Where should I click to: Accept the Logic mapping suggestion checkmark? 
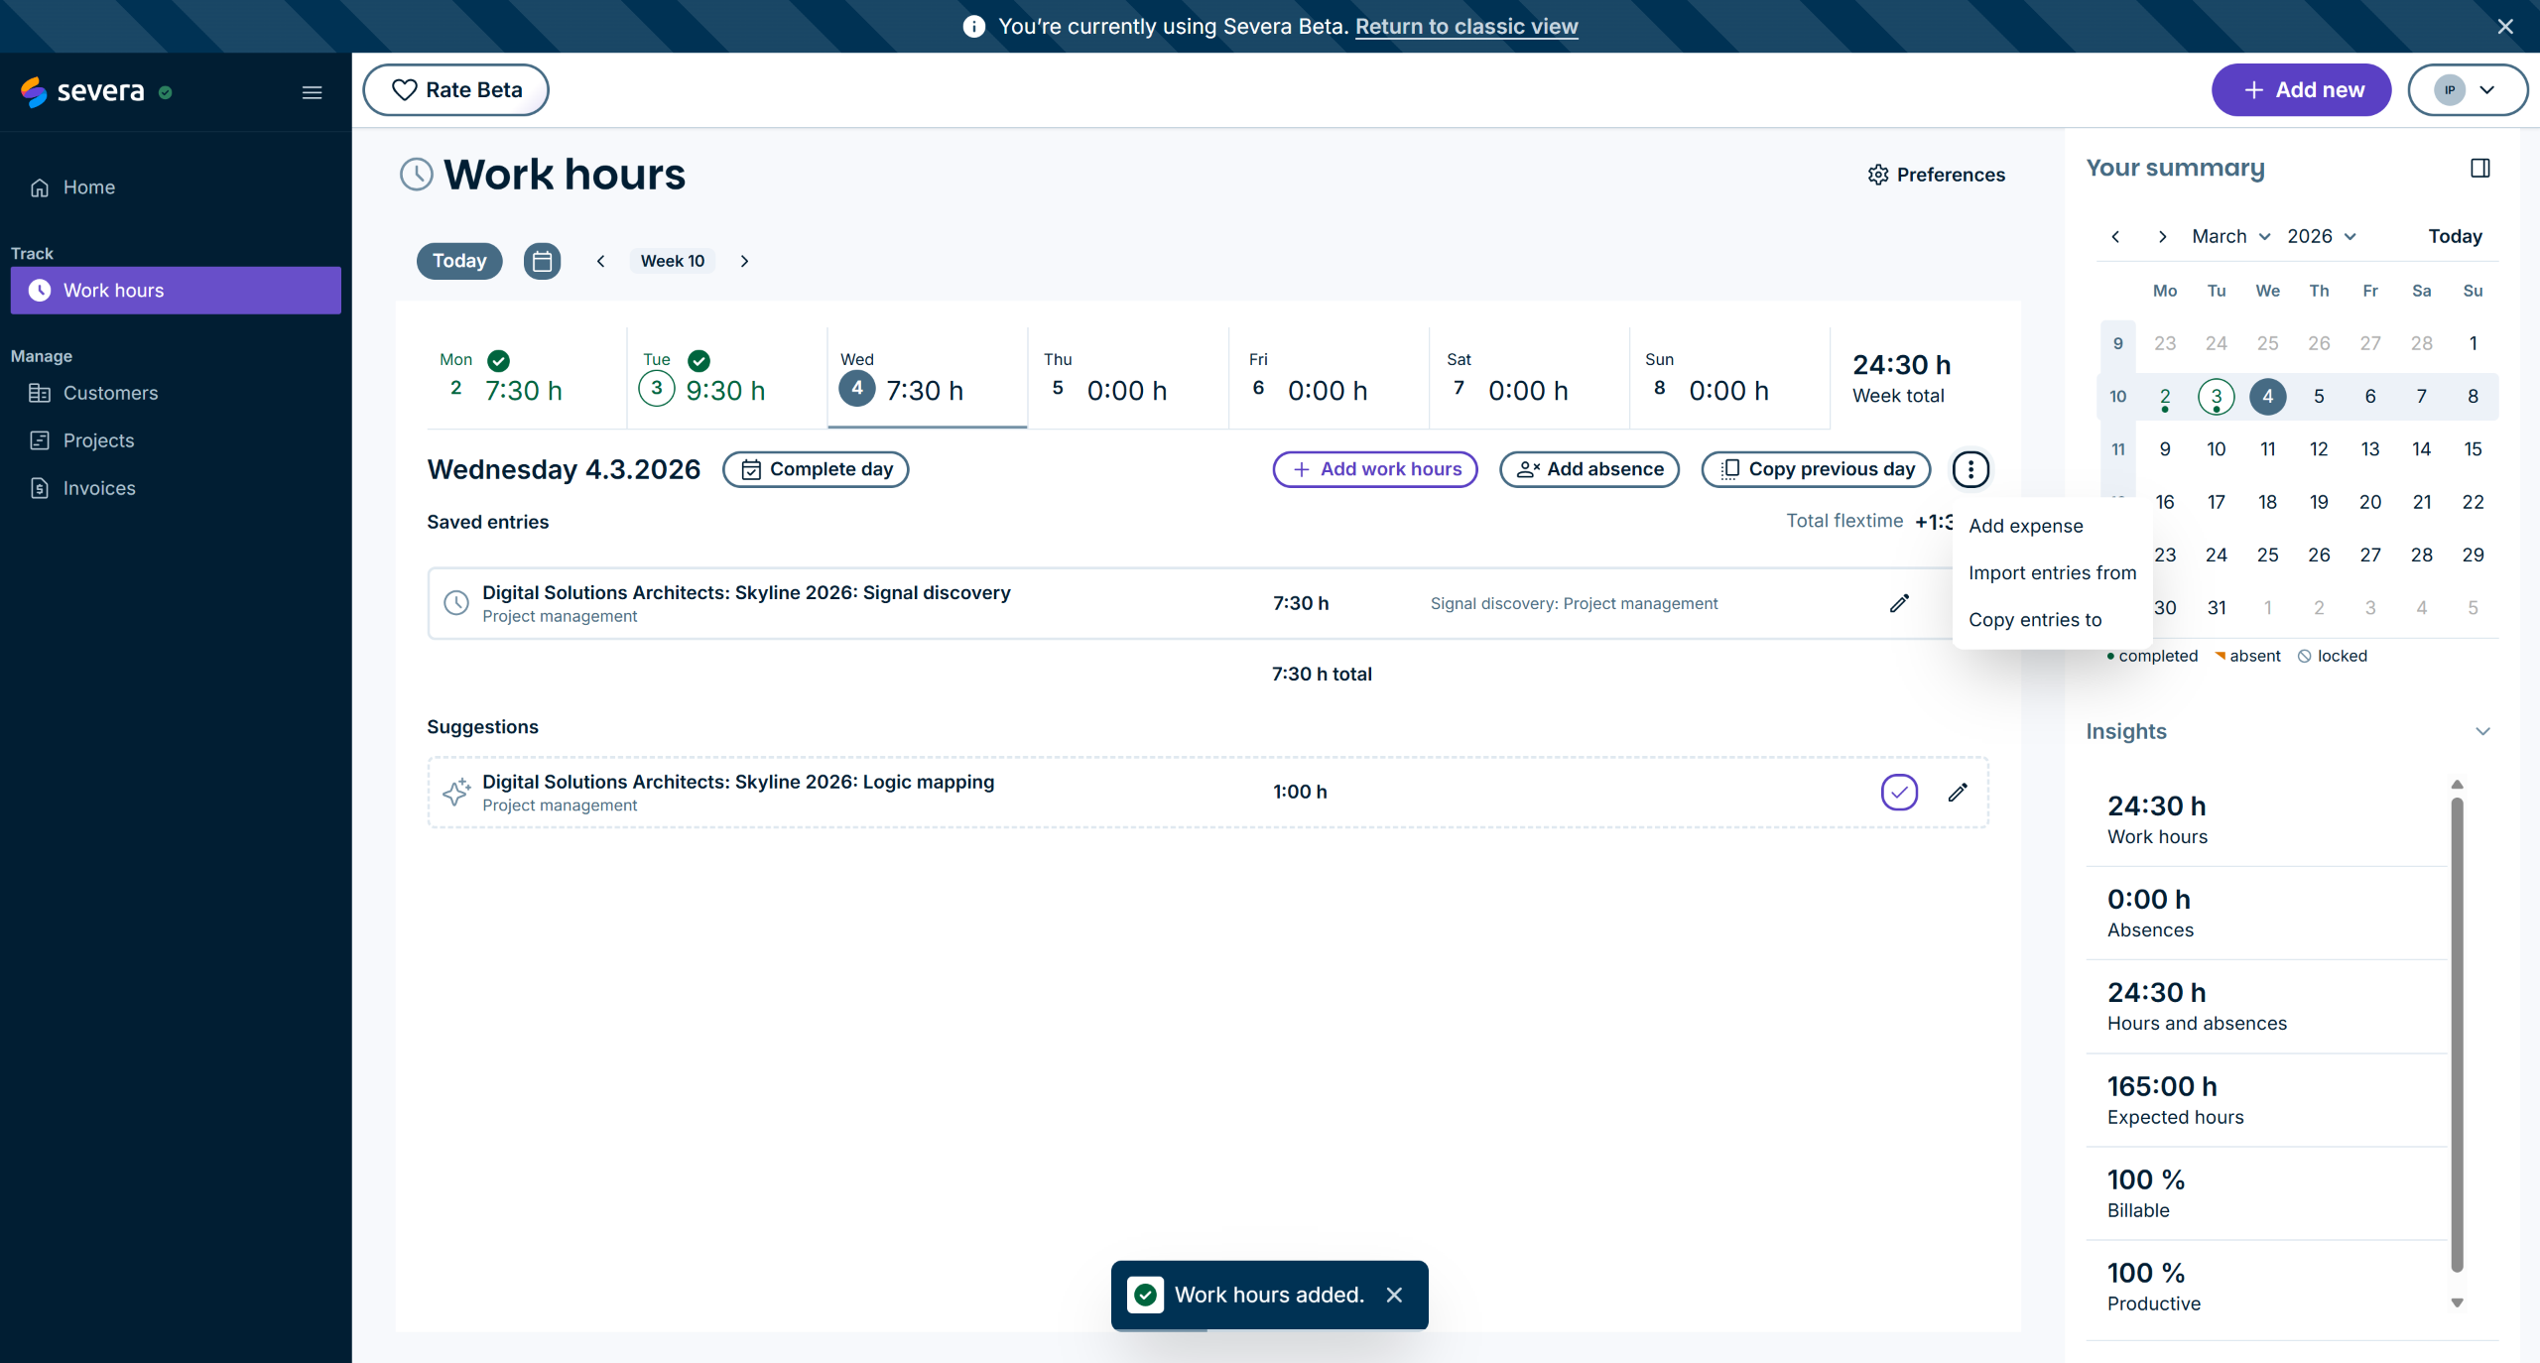click(x=1899, y=792)
